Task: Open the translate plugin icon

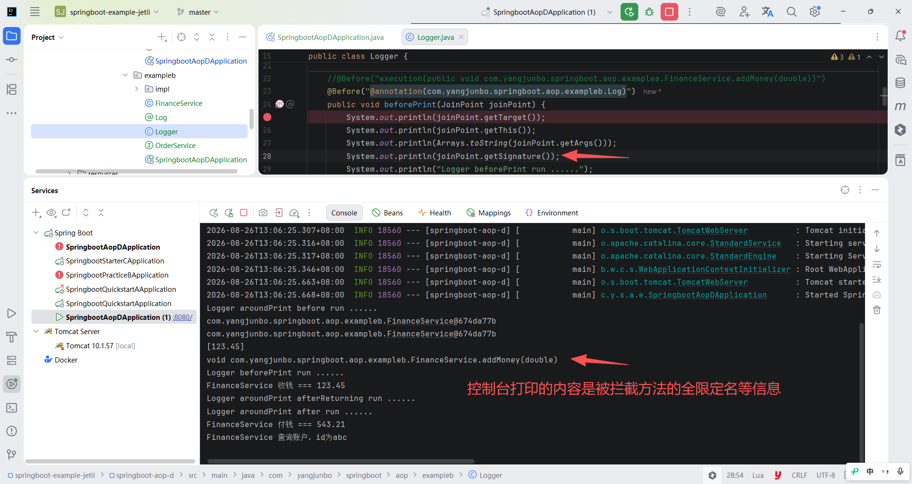Action: 768,12
